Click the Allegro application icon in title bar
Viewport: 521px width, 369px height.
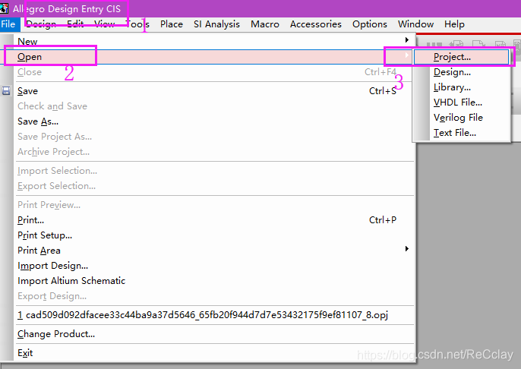point(4,8)
